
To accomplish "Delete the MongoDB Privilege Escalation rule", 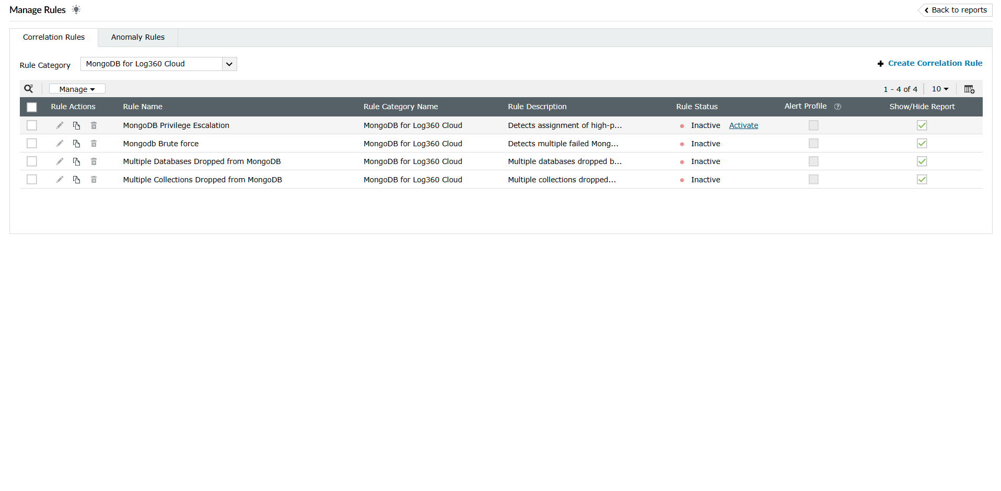I will 94,125.
